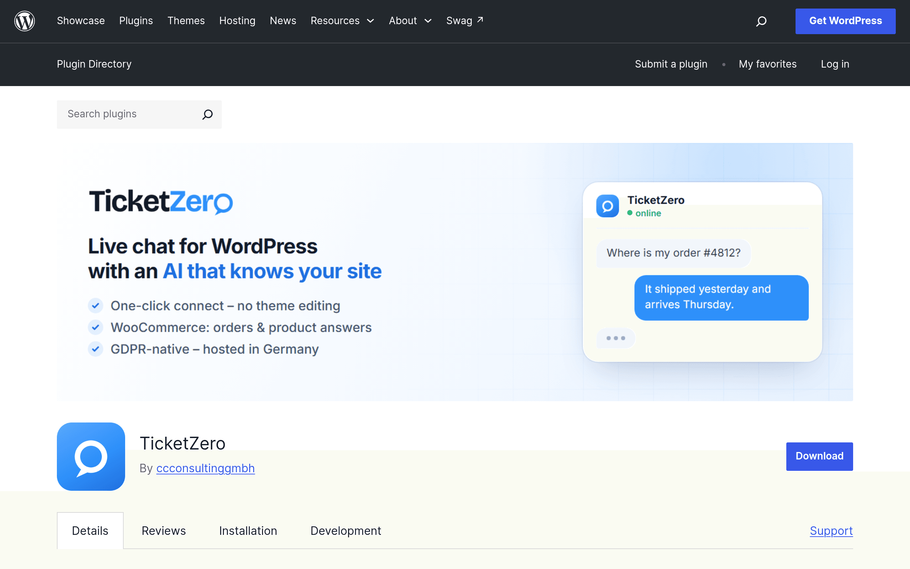Click the TicketZero banner image

click(x=455, y=272)
